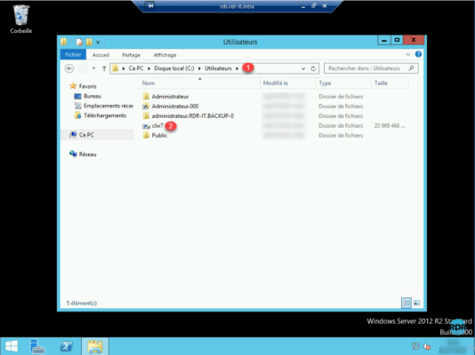Select the Administrateur.000 folder
475x355 pixels.
175,106
